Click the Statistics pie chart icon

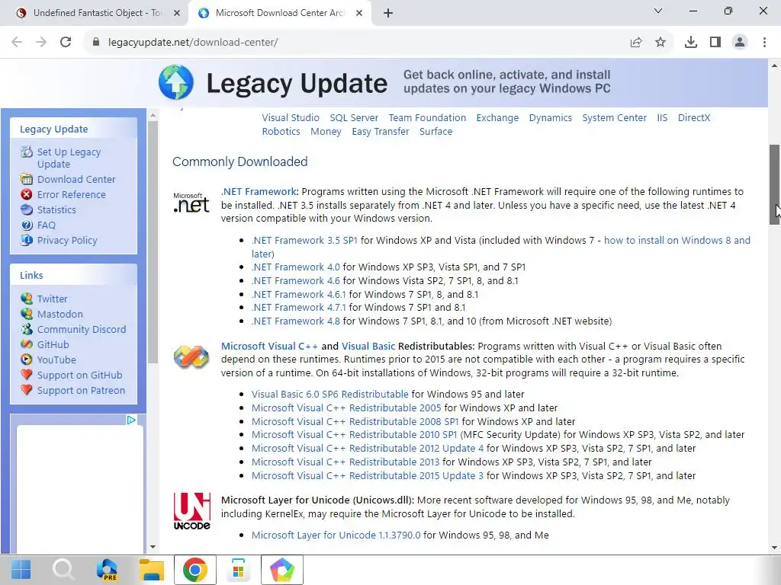(x=27, y=209)
